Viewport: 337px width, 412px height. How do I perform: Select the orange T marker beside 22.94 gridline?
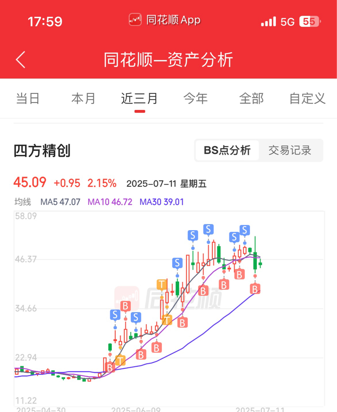point(120,360)
